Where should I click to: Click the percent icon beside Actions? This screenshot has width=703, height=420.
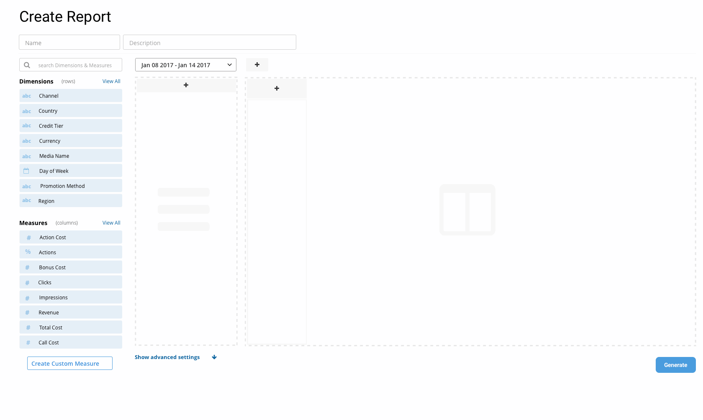(28, 252)
